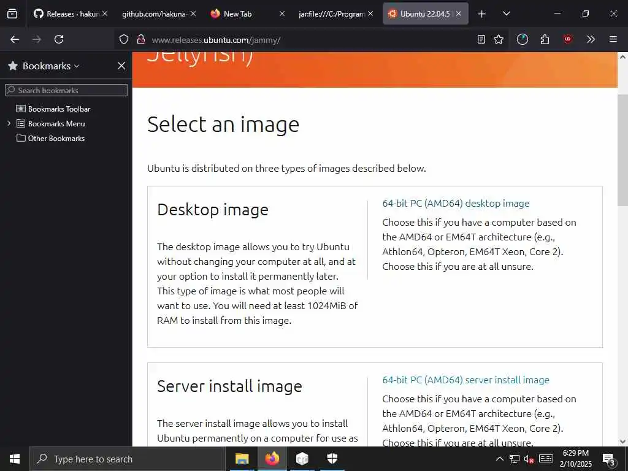The height and width of the screenshot is (471, 628).
Task: Close the New Tab tab
Action: (x=282, y=13)
